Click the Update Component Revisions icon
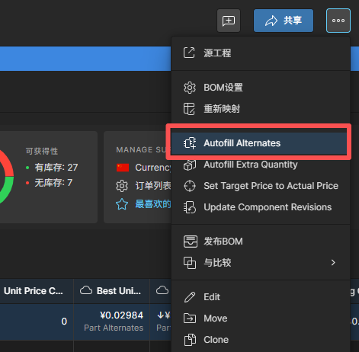Viewport: 359px width, 352px height. click(190, 207)
